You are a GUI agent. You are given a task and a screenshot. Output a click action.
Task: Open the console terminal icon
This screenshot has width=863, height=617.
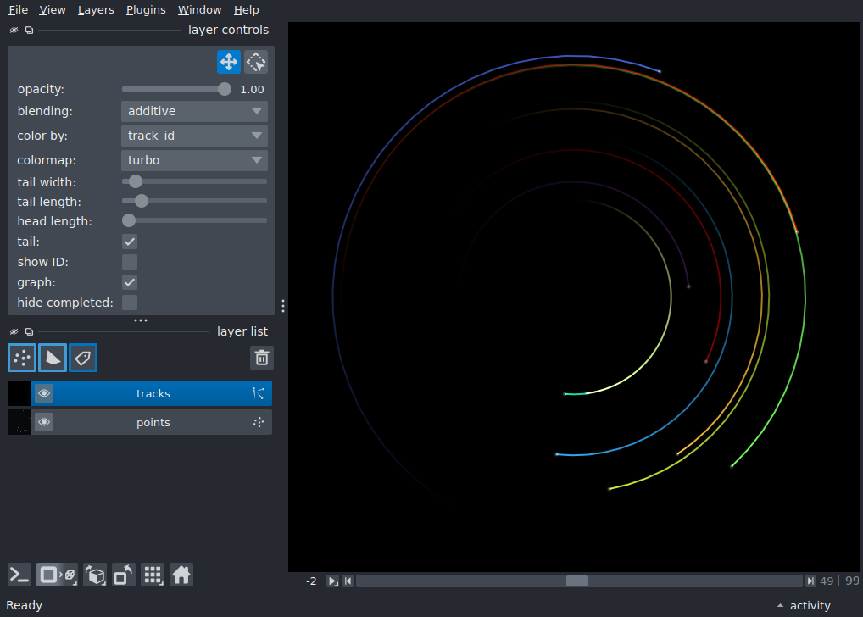tap(19, 575)
